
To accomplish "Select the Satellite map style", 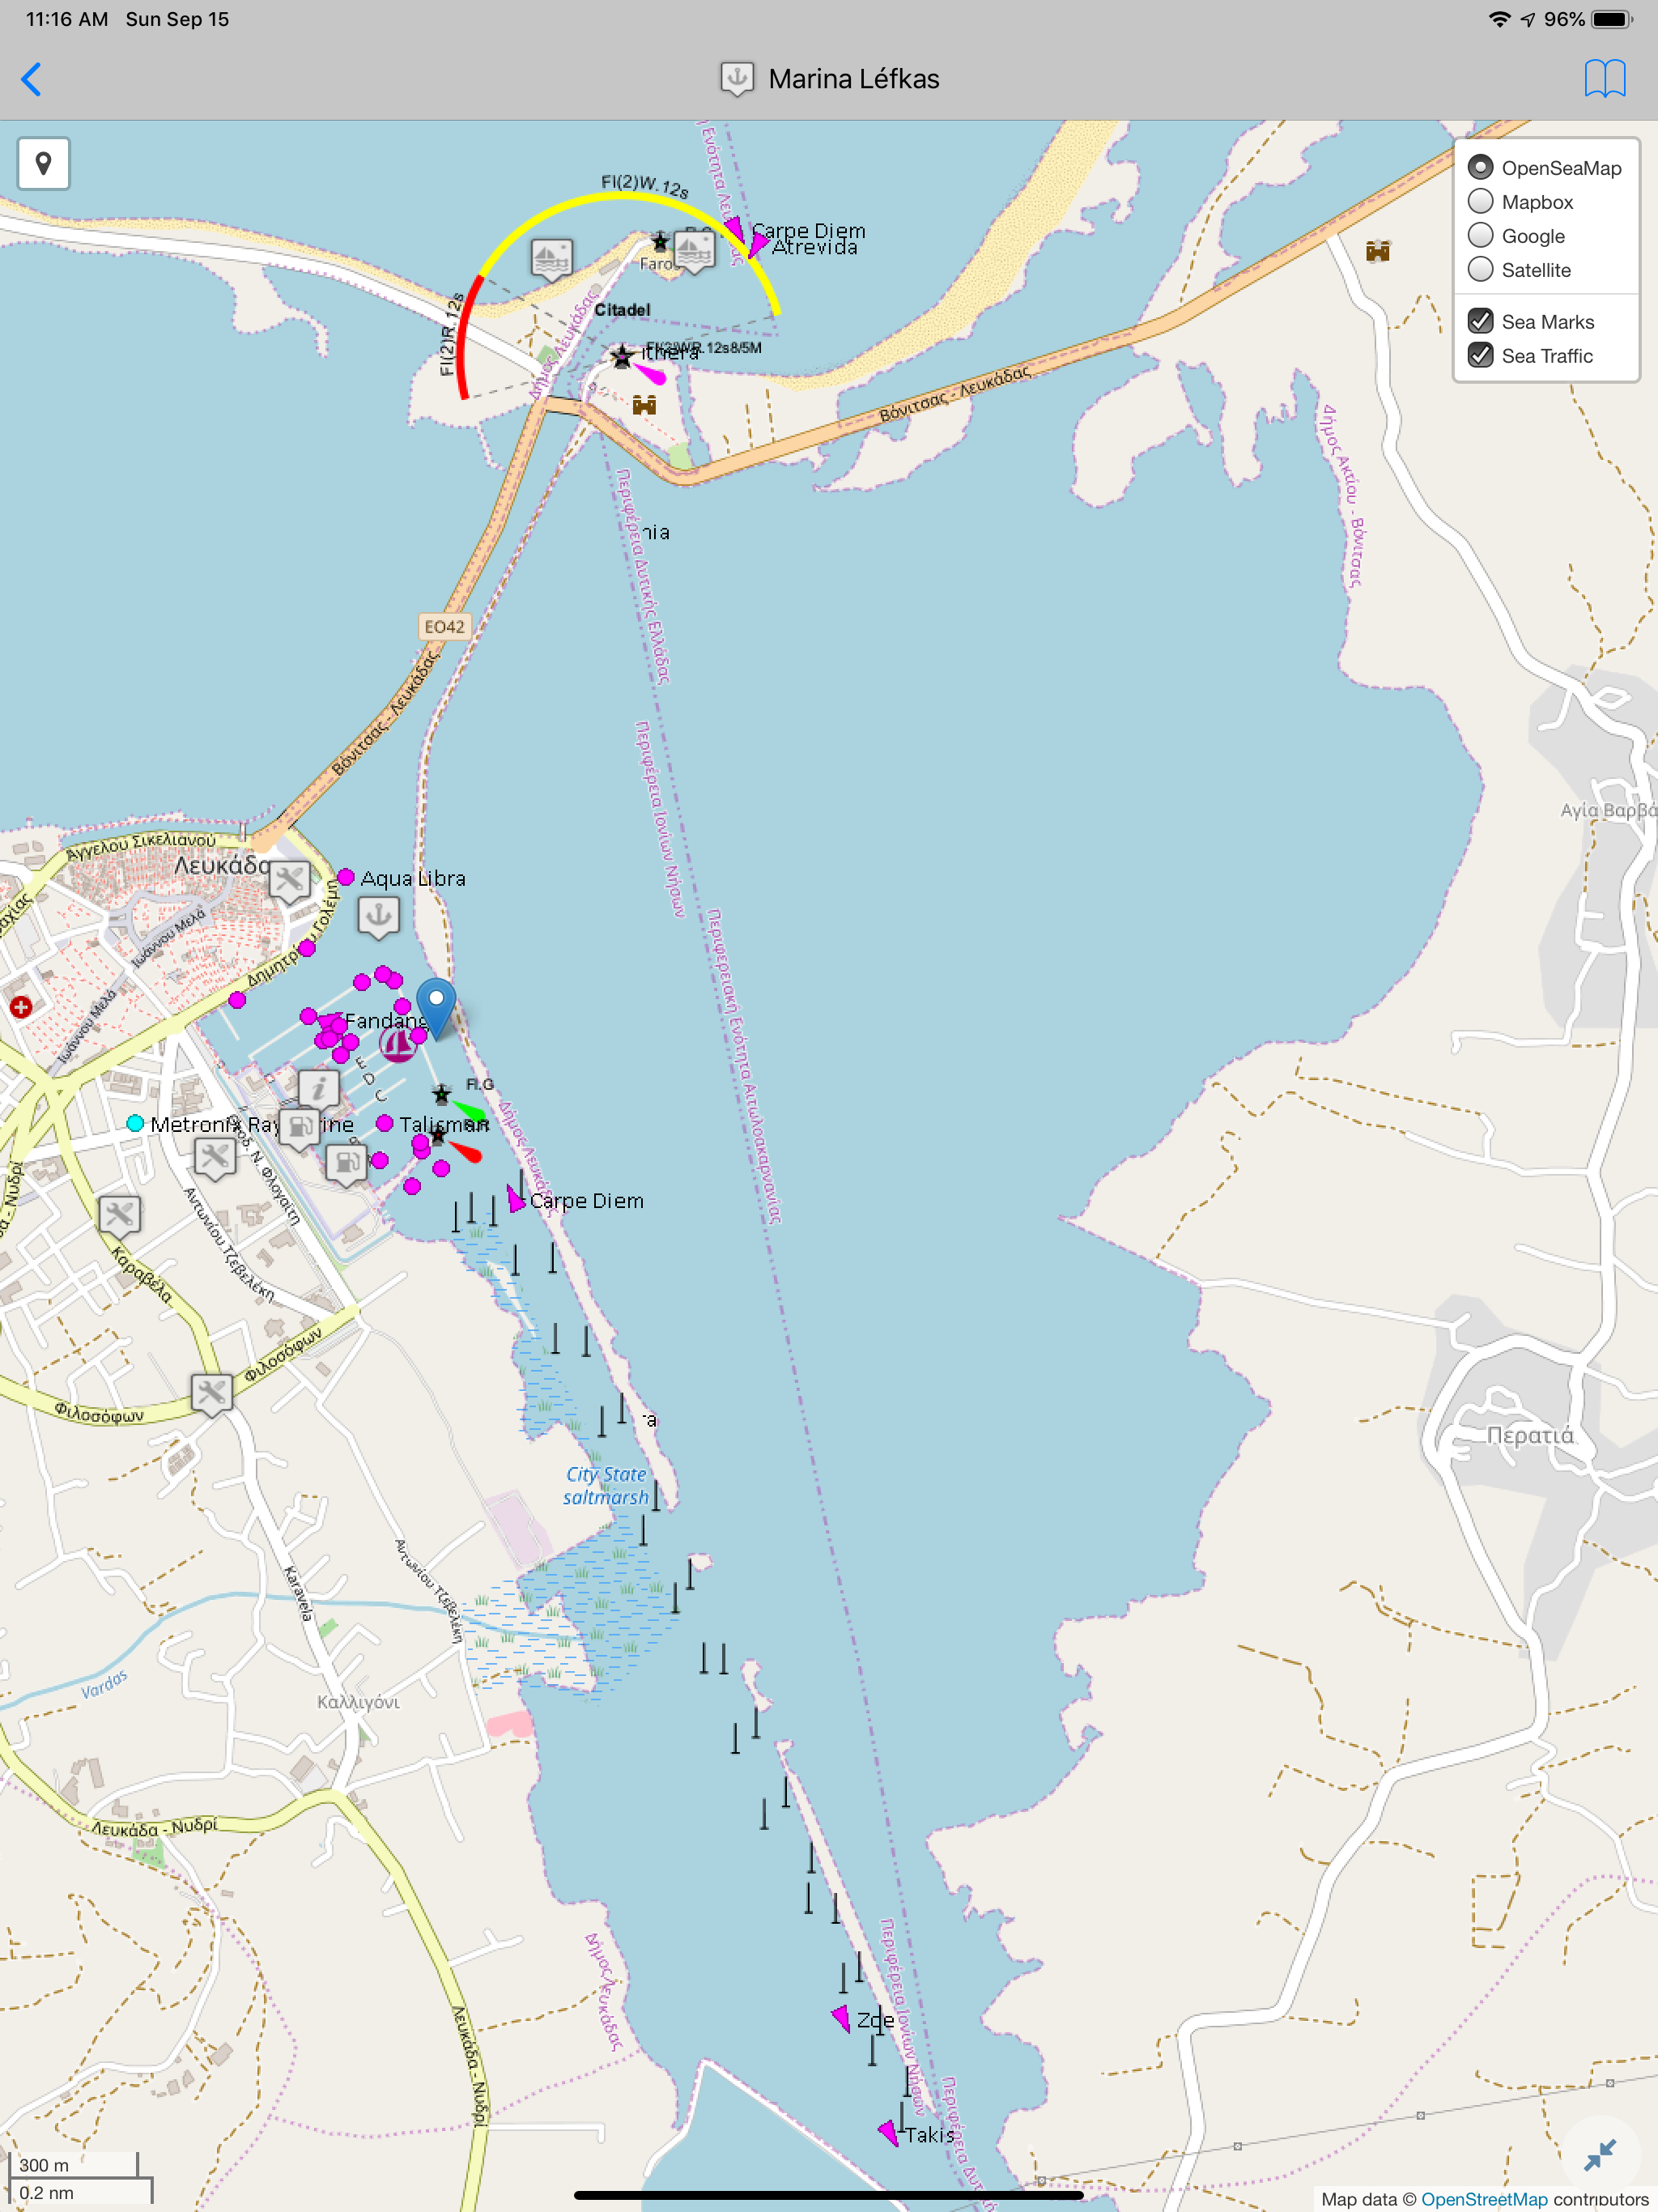I will [x=1480, y=269].
